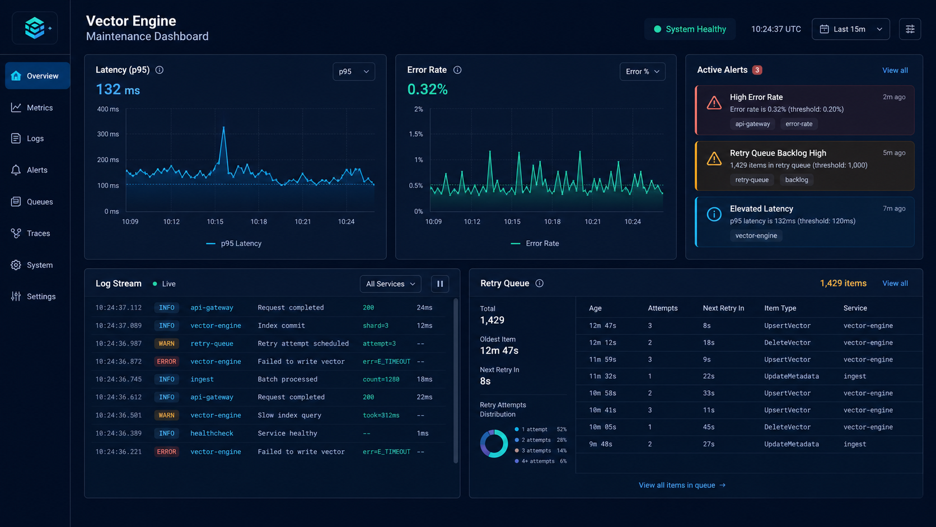Pause the live log stream
Viewport: 936px width, 527px height.
(440, 284)
